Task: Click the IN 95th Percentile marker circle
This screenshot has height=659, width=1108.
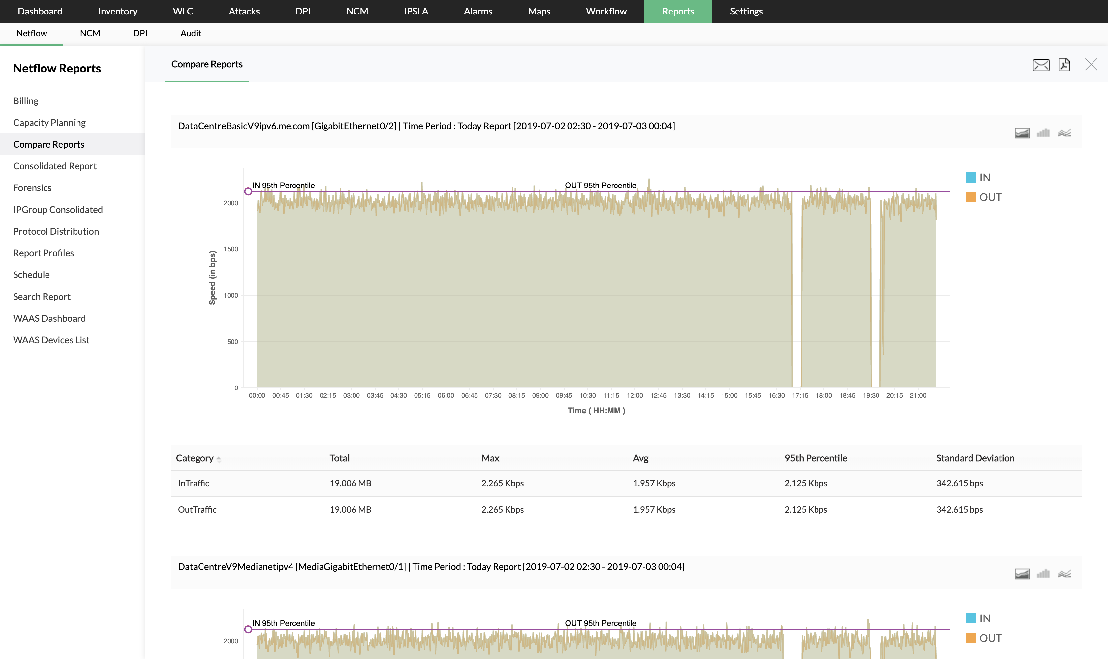Action: click(x=248, y=191)
